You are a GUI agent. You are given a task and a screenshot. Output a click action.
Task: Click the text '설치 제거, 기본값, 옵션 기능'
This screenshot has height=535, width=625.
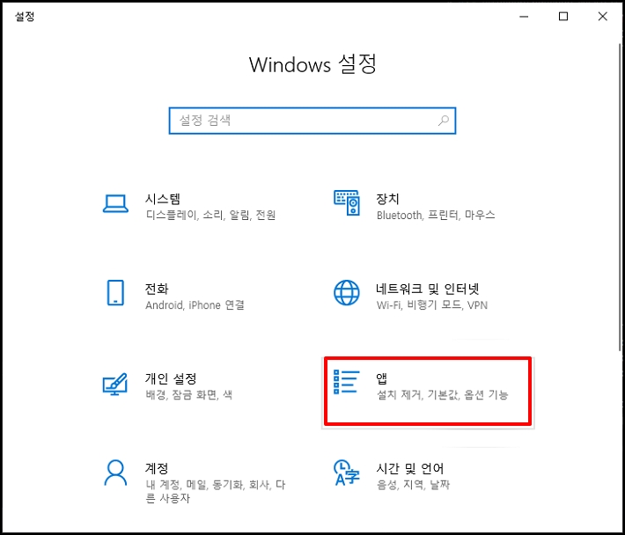pyautogui.click(x=443, y=395)
